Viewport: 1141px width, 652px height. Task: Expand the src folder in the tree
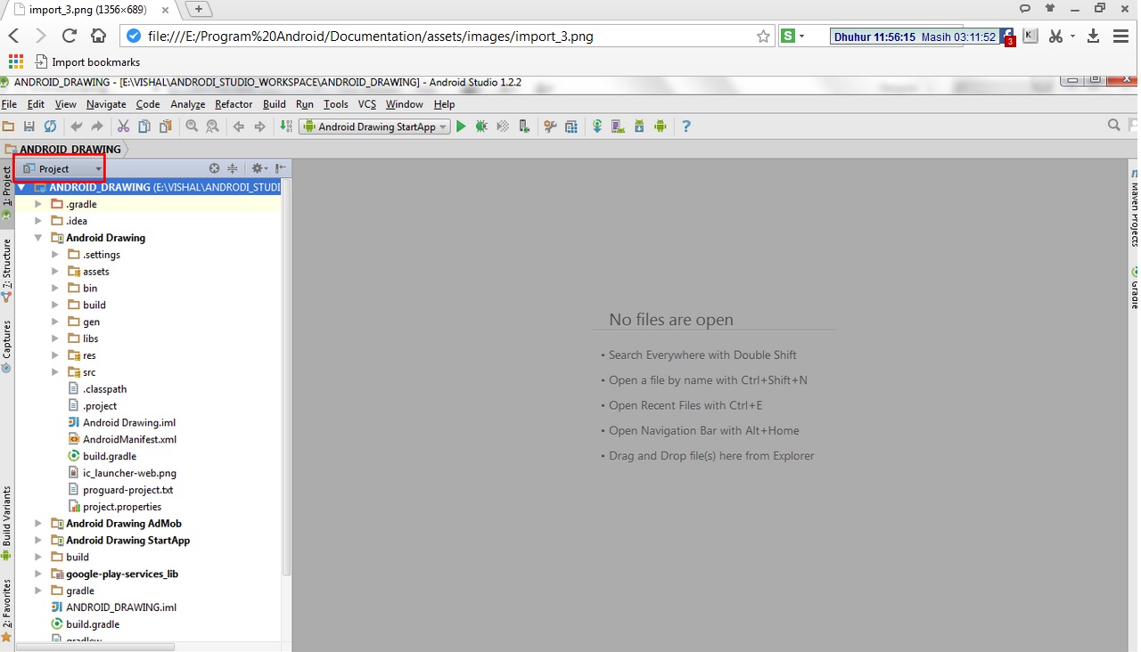tap(54, 371)
